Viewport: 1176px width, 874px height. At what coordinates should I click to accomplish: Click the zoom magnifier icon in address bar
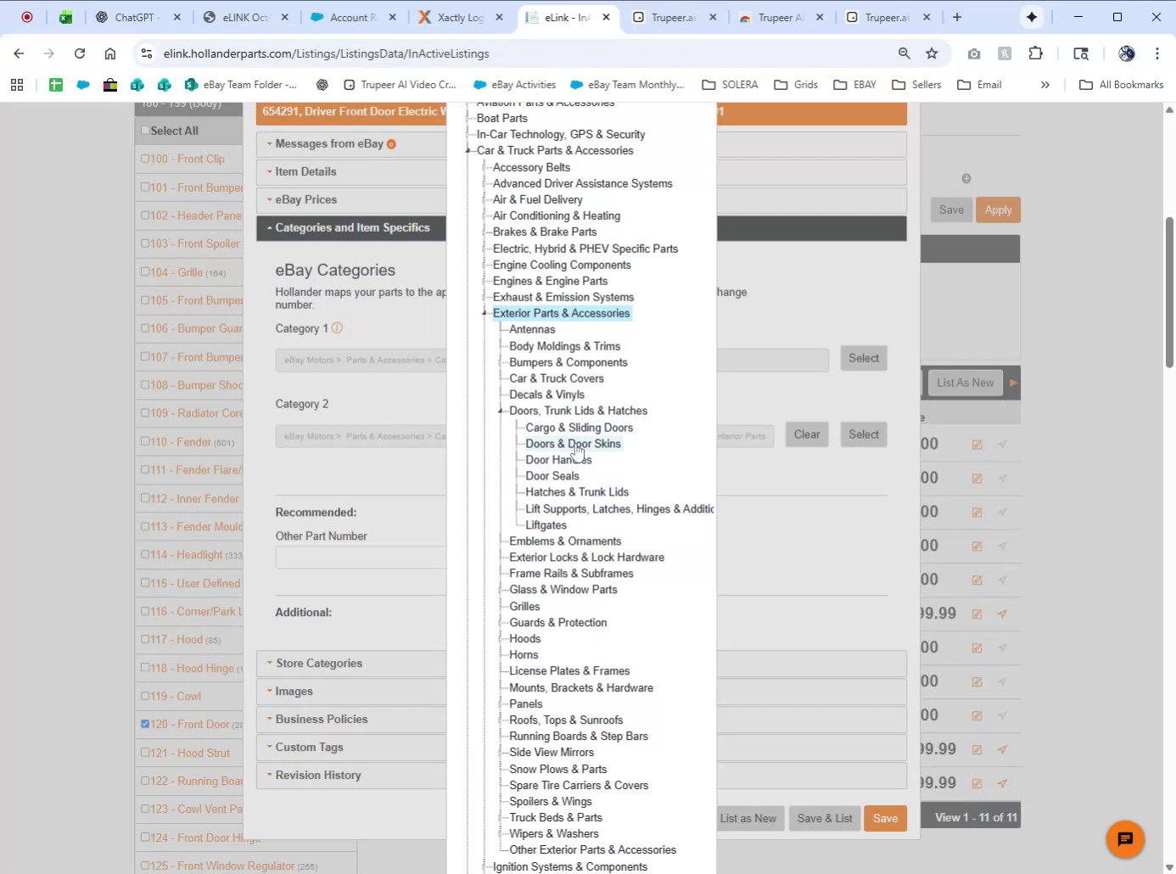coord(904,53)
